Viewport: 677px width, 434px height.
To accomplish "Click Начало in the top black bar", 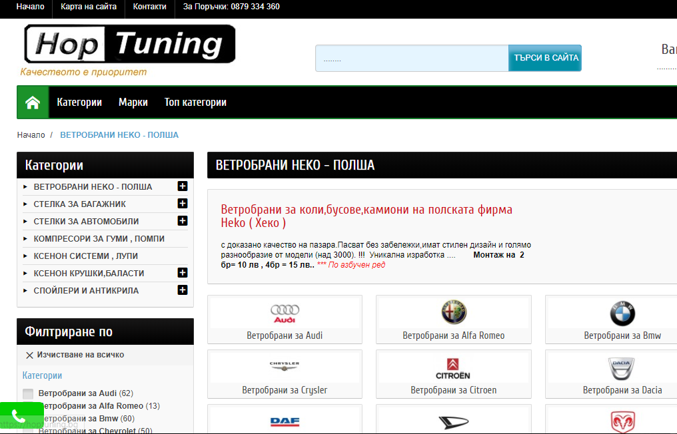I will click(30, 7).
